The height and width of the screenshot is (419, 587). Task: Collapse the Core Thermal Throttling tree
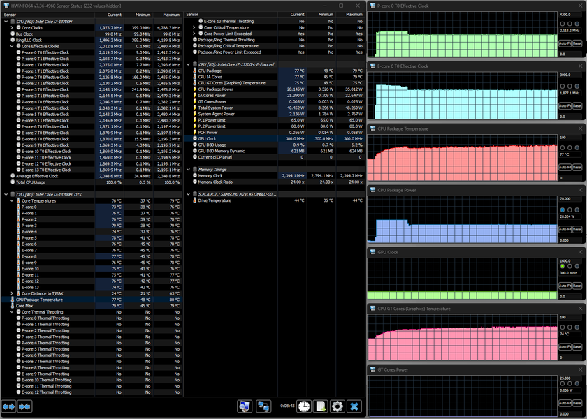pos(12,312)
